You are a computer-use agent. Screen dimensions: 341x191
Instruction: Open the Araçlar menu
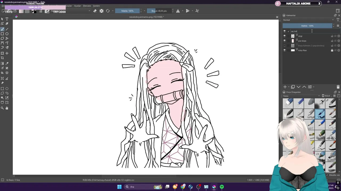(69, 6)
